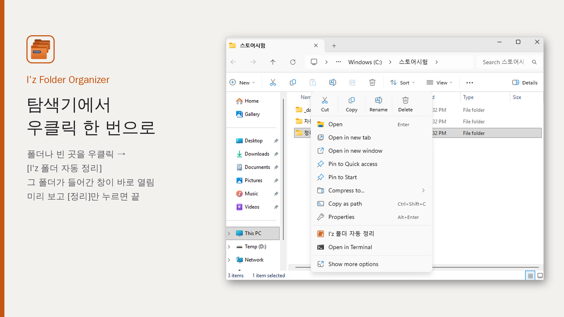This screenshot has width=564, height=317.
Task: Click toolbar scissors Cut icon
Action: click(273, 82)
